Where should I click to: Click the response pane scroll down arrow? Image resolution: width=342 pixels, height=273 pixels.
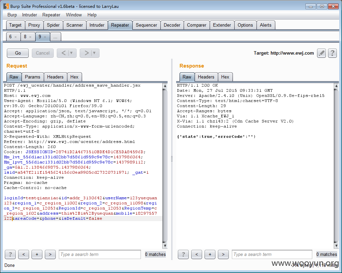[x=336, y=246]
